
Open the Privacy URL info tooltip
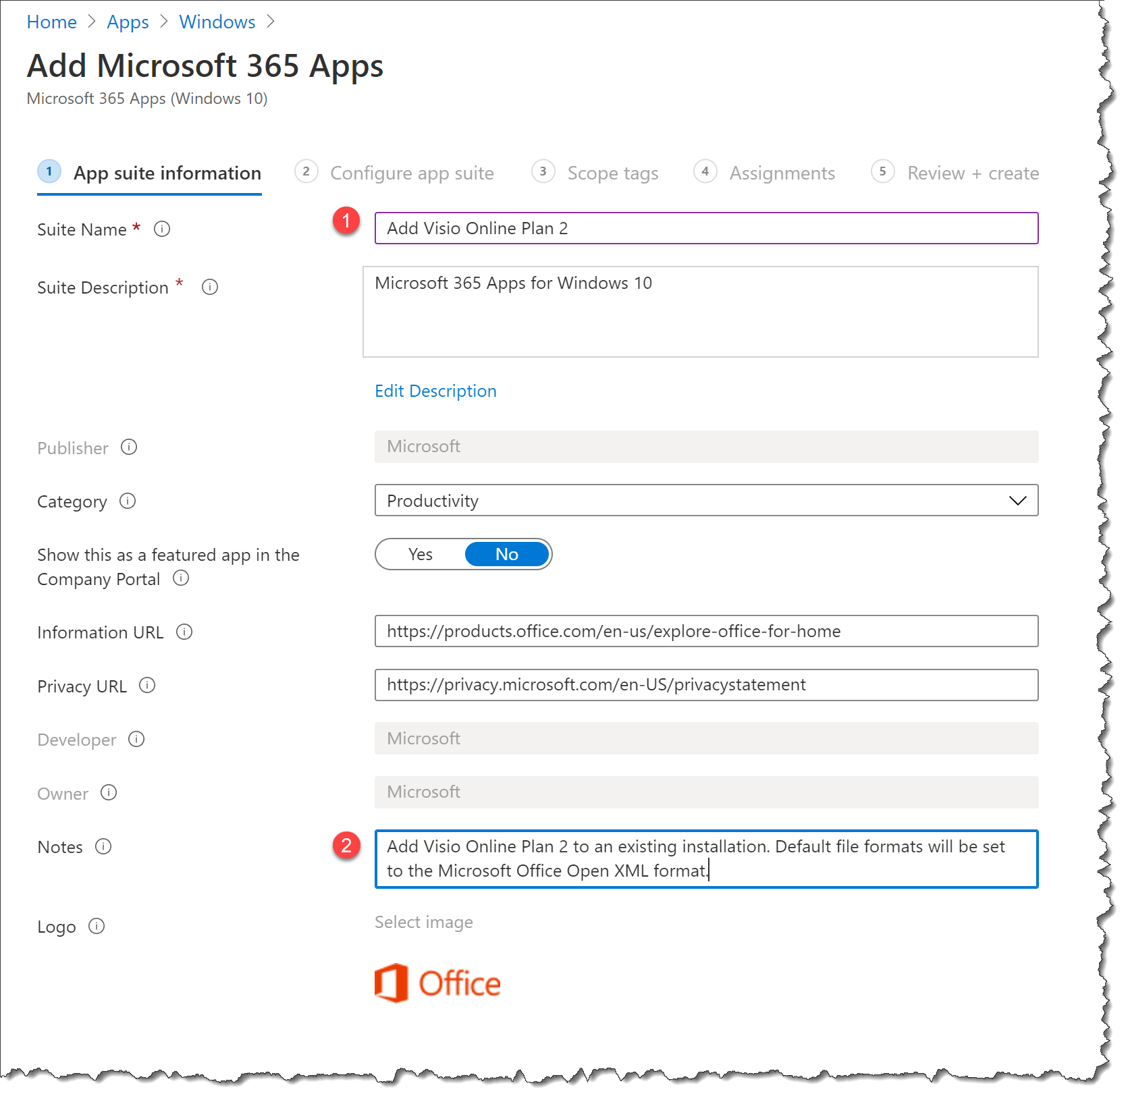(x=147, y=686)
